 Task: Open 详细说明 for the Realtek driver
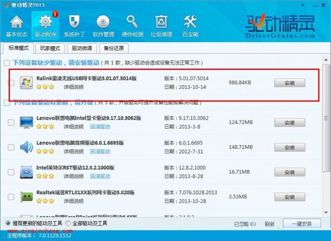73,201
